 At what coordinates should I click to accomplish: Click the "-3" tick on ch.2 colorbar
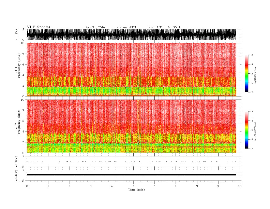point(251,111)
